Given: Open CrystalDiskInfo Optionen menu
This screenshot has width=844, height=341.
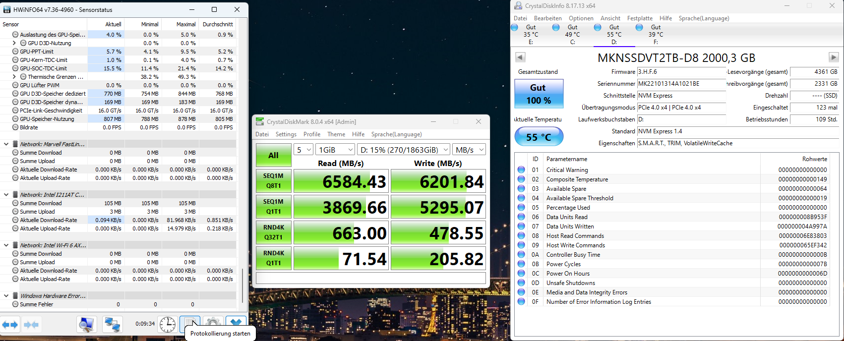Looking at the screenshot, I should click(x=581, y=18).
